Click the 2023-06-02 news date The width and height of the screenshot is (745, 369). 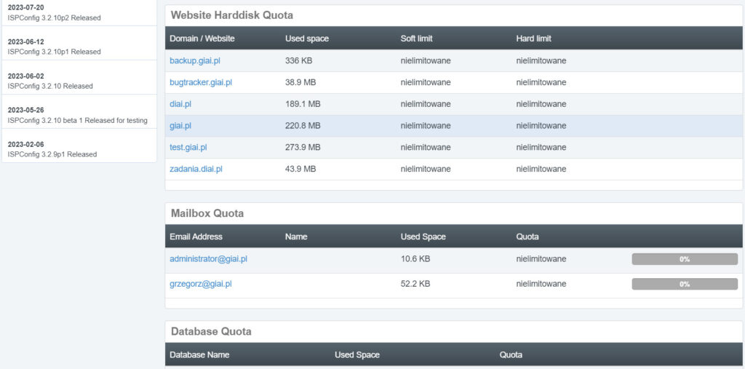(x=25, y=76)
